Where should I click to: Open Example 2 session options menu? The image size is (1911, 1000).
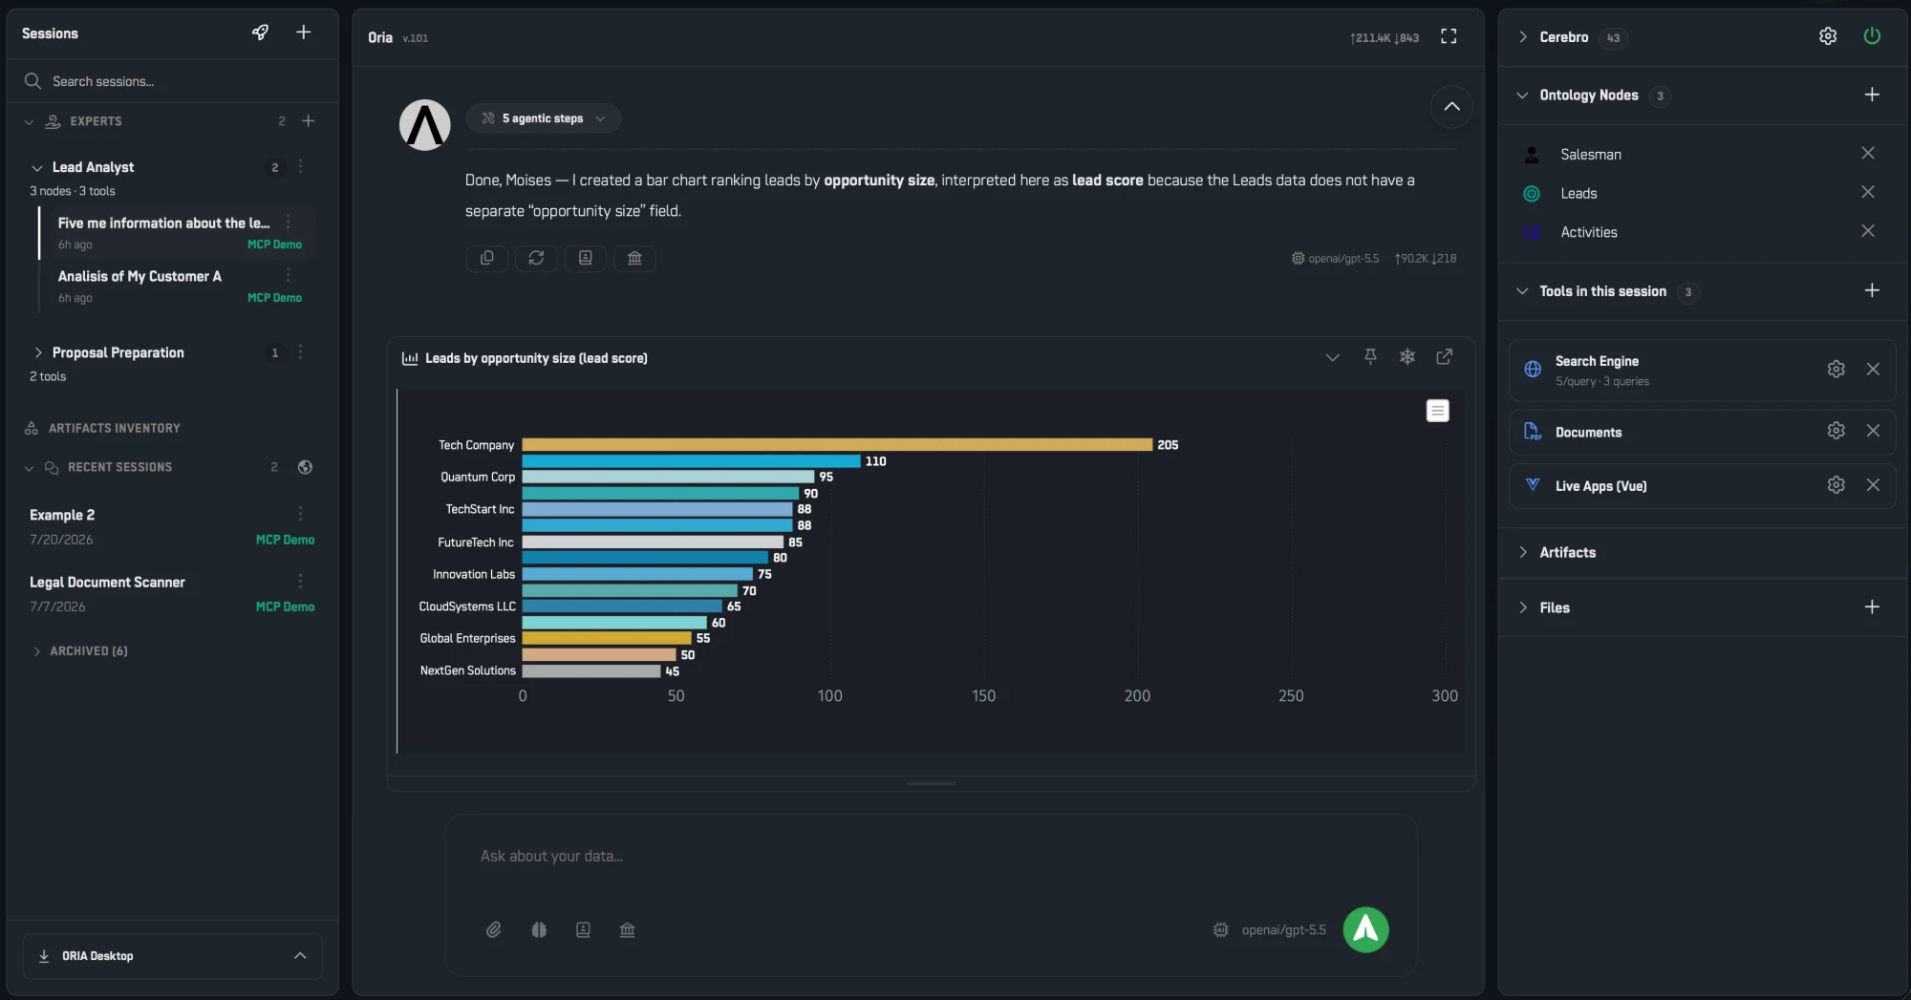(x=301, y=514)
